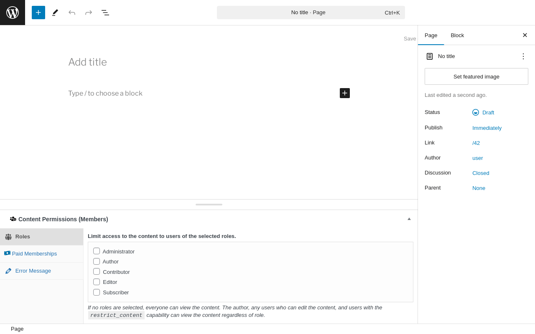Click the meta box resize handle
535x334 pixels.
[x=209, y=205]
